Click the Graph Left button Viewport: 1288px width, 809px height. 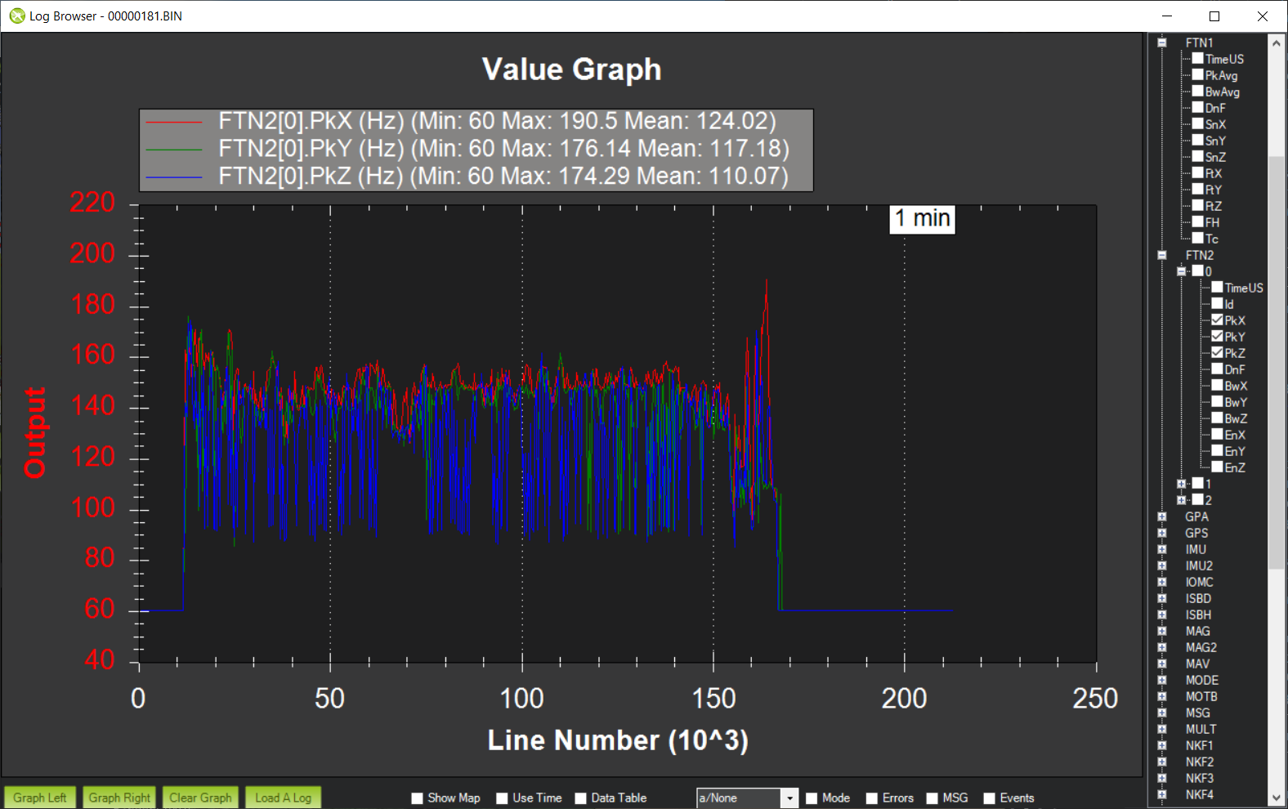tap(39, 798)
